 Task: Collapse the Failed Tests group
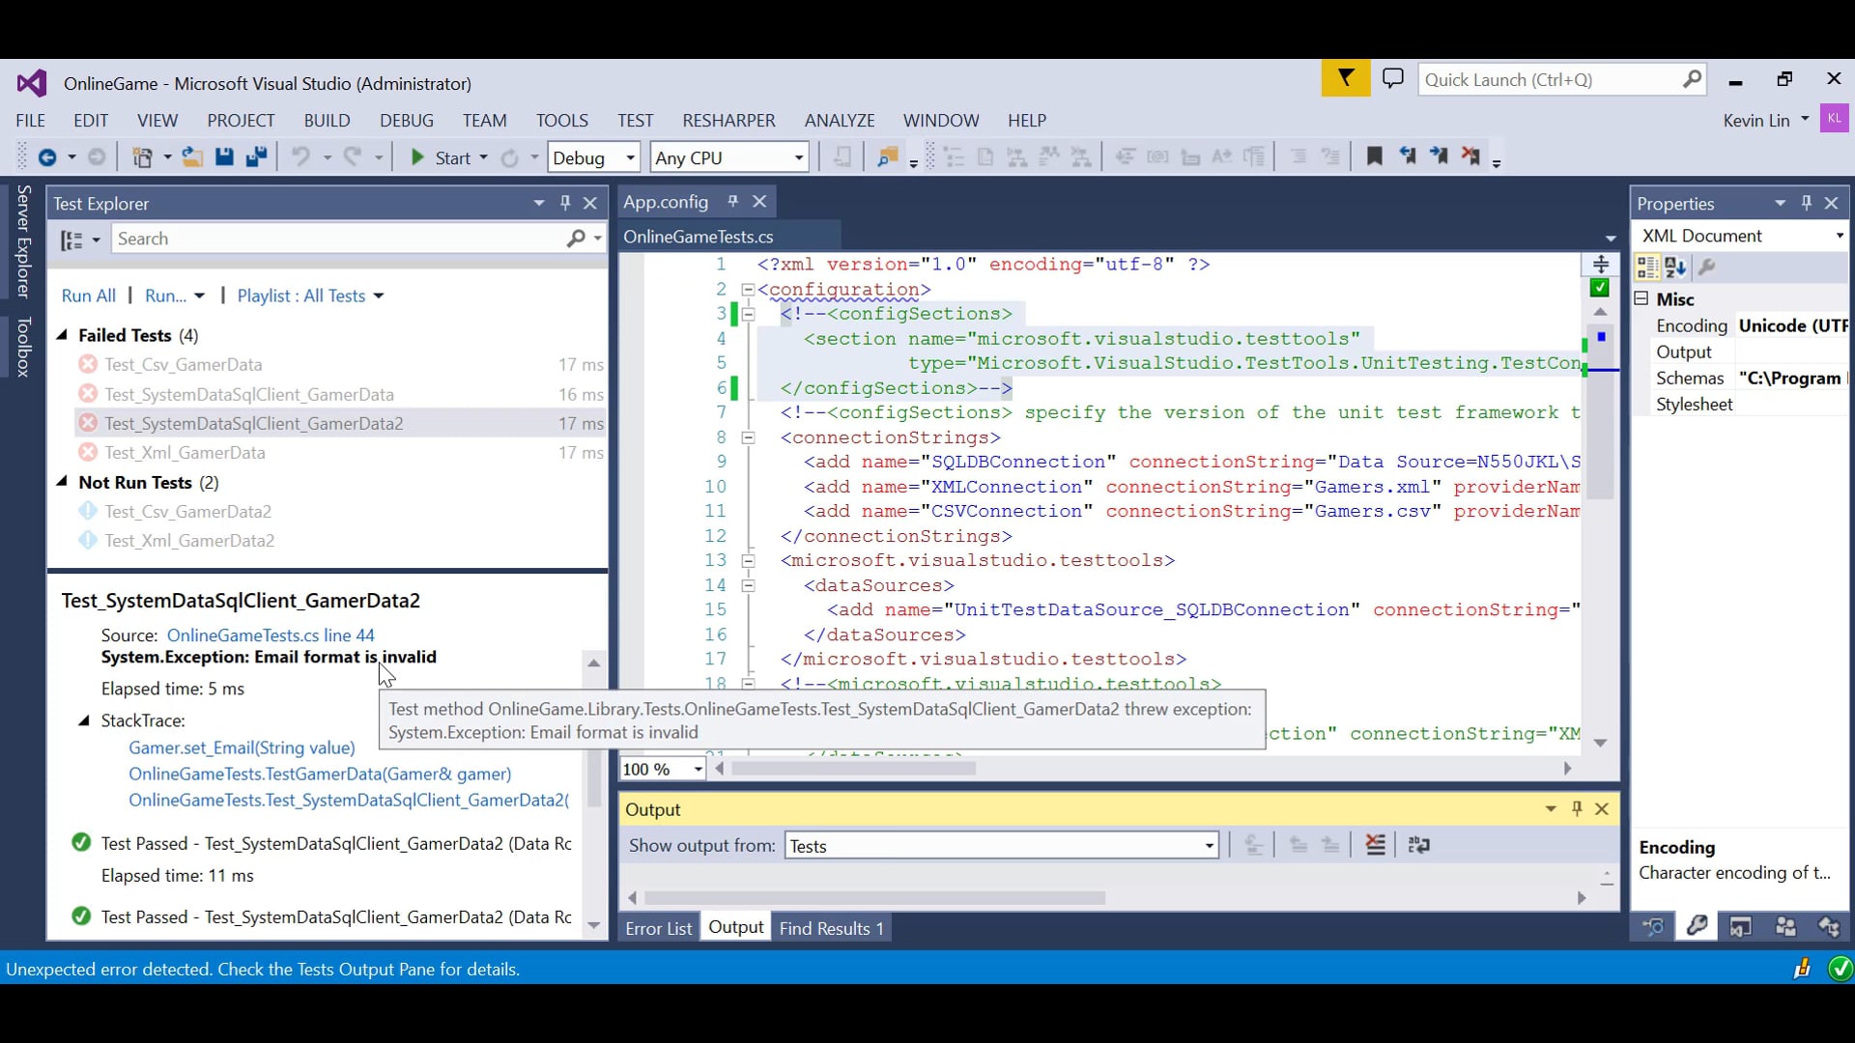click(63, 334)
